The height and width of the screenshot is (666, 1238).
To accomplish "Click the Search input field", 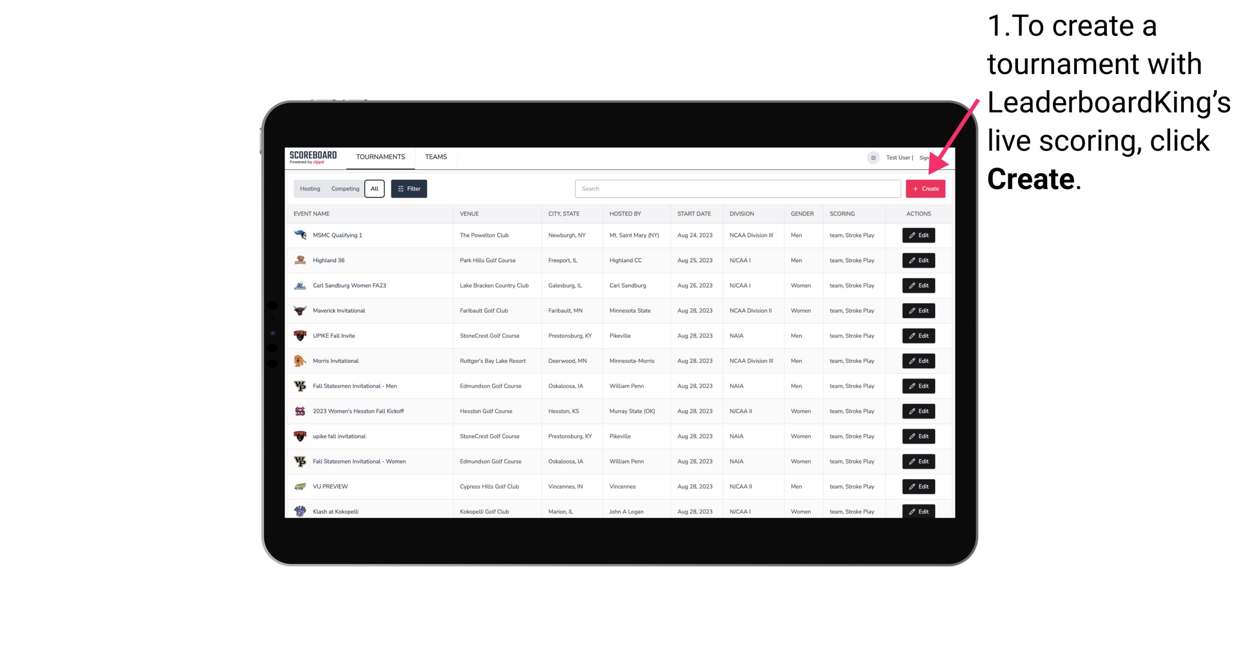I will tap(739, 188).
